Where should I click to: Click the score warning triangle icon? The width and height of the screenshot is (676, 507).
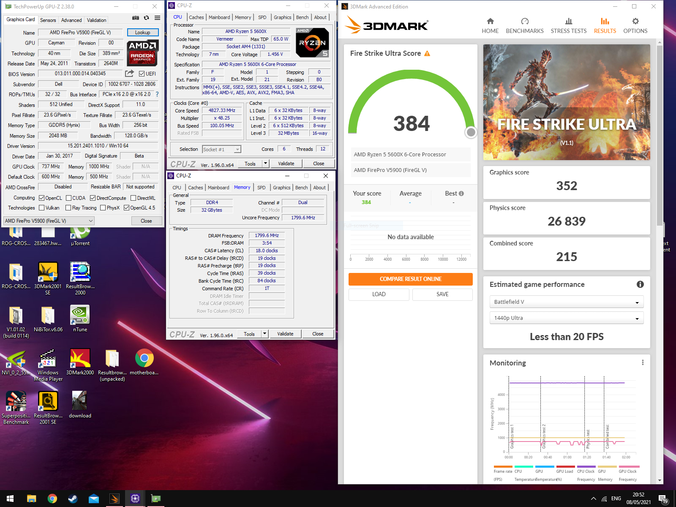point(427,53)
